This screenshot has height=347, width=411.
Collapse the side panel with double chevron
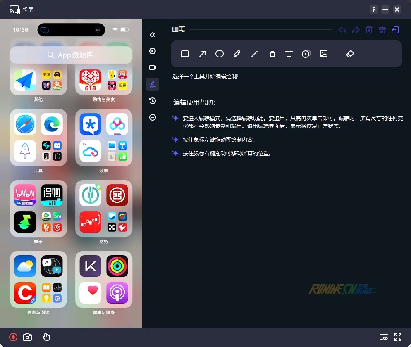pos(153,35)
